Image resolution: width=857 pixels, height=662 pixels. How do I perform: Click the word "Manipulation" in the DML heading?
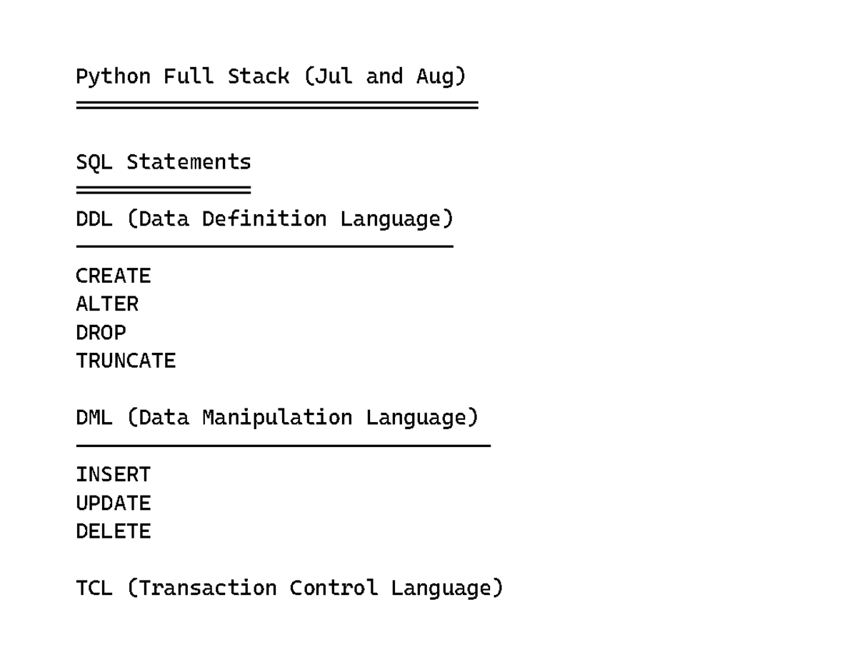click(277, 417)
